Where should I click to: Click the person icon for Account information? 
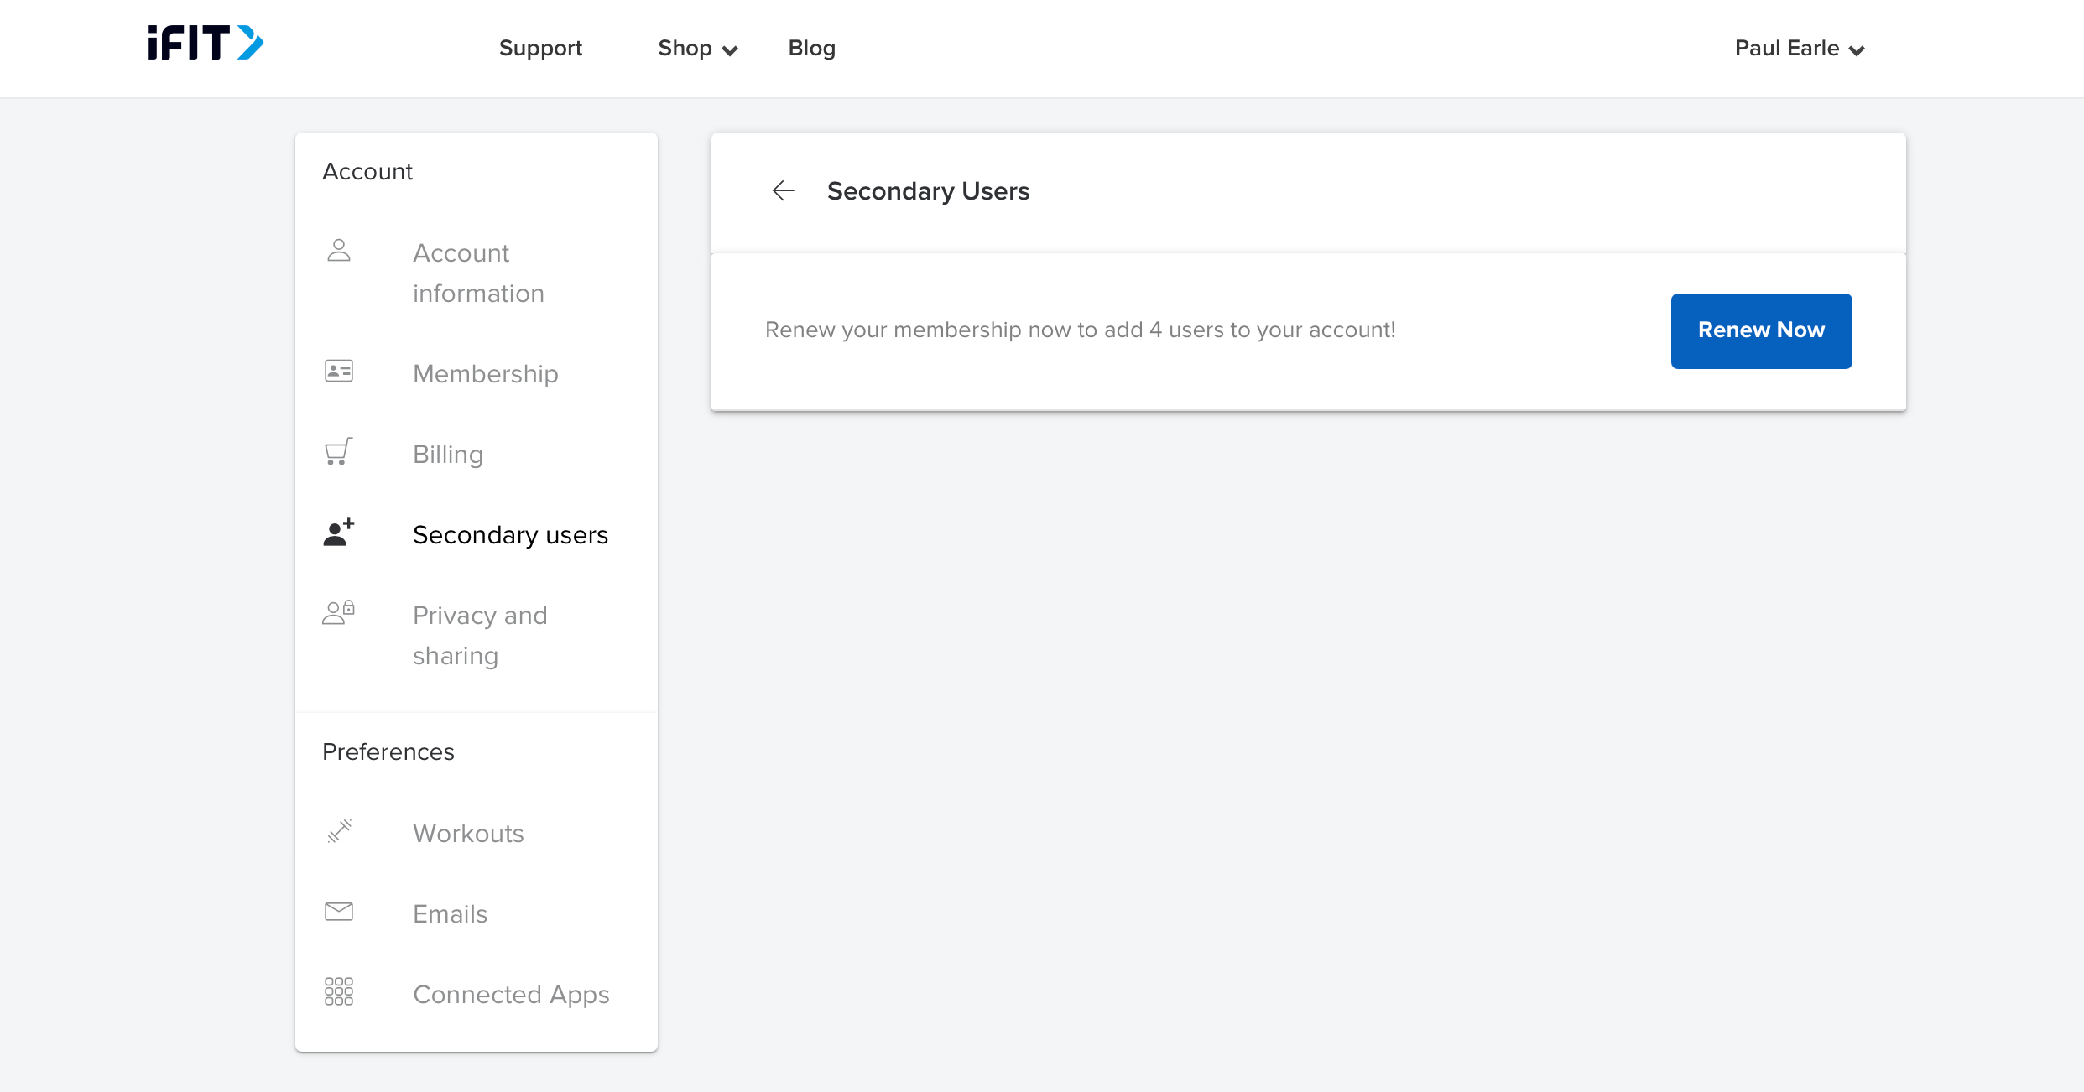(339, 251)
